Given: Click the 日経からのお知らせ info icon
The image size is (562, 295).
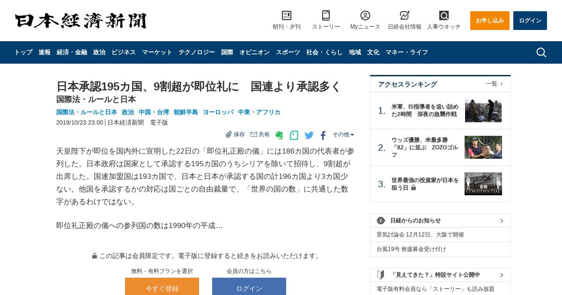Looking at the screenshot, I should [381, 221].
